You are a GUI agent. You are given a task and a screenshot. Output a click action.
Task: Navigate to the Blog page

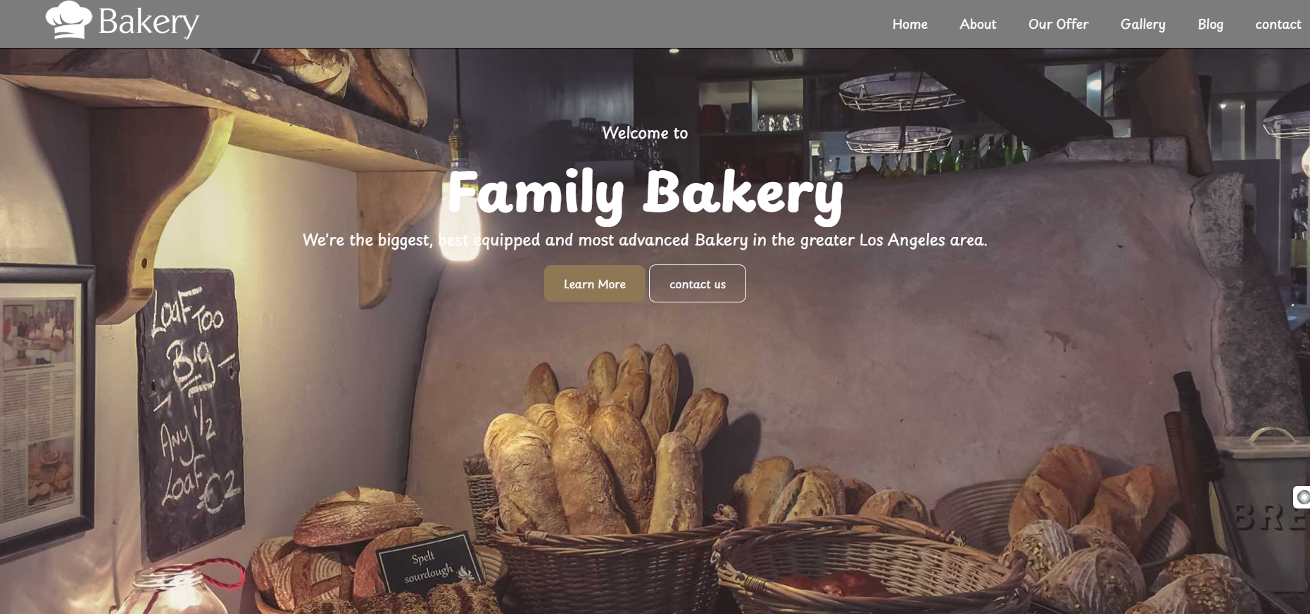(1210, 25)
